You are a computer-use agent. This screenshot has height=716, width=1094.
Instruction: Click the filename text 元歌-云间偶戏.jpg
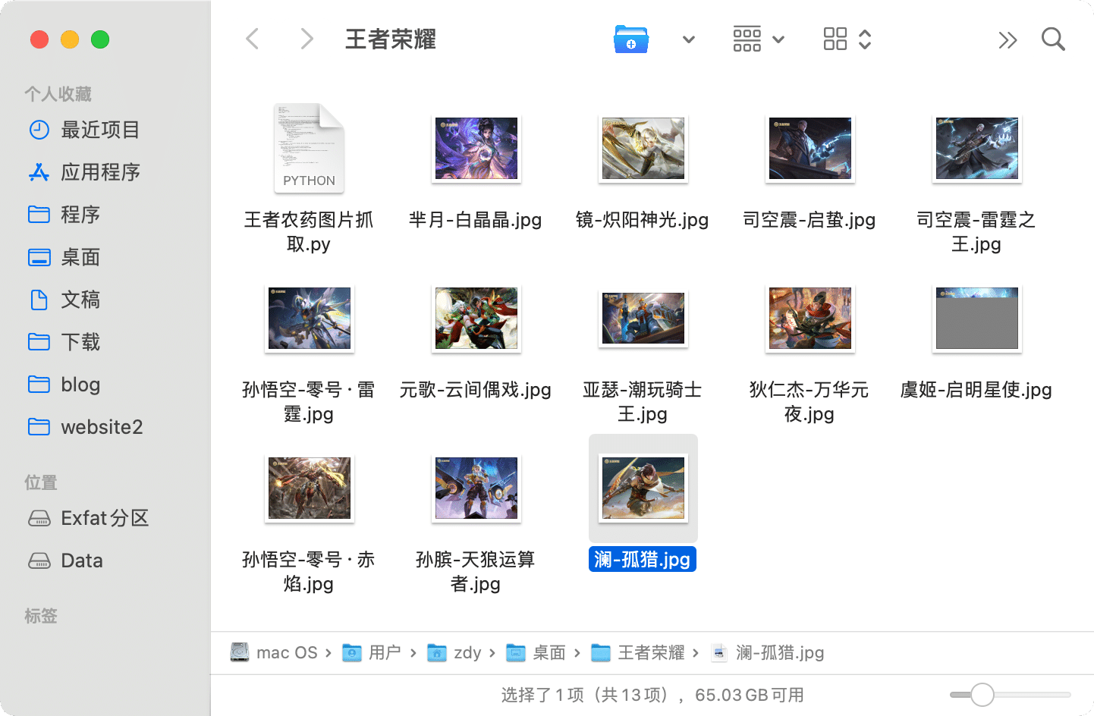[x=476, y=390]
